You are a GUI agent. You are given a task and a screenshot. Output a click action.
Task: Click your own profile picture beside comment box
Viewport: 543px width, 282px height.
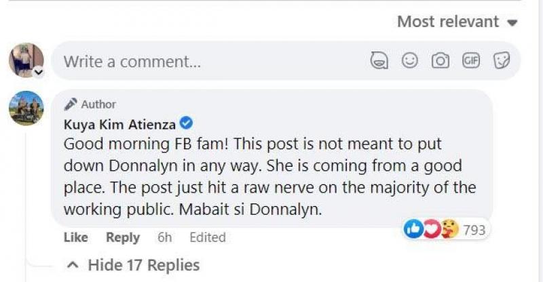pyautogui.click(x=26, y=60)
